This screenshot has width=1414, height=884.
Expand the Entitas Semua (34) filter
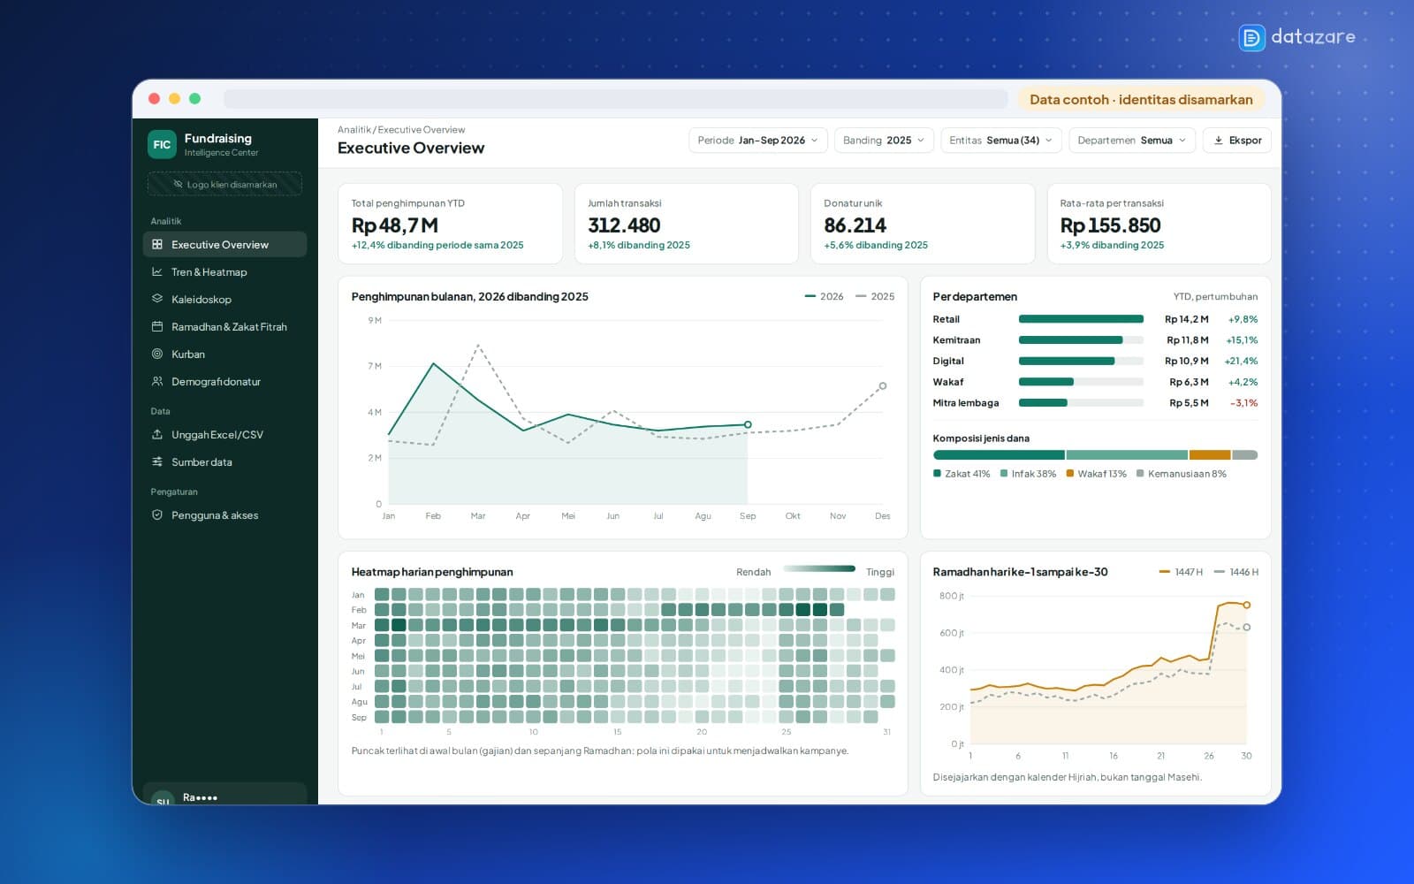(1001, 141)
